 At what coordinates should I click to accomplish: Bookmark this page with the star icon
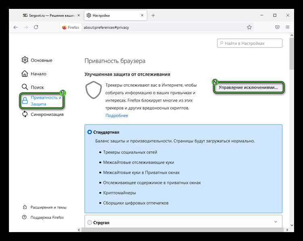click(249, 27)
